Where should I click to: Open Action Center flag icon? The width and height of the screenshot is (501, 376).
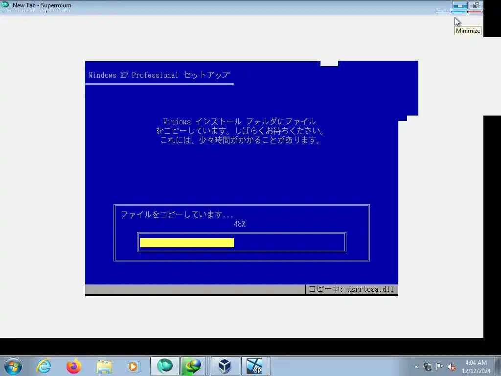pyautogui.click(x=440, y=366)
